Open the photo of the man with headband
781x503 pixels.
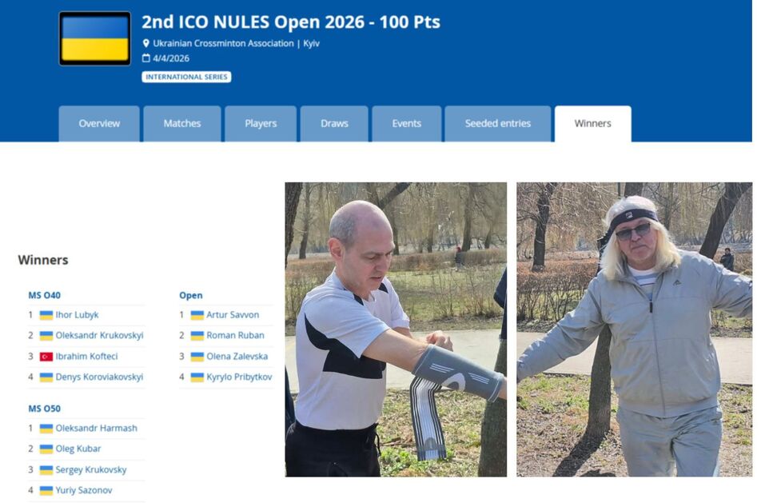click(x=634, y=329)
